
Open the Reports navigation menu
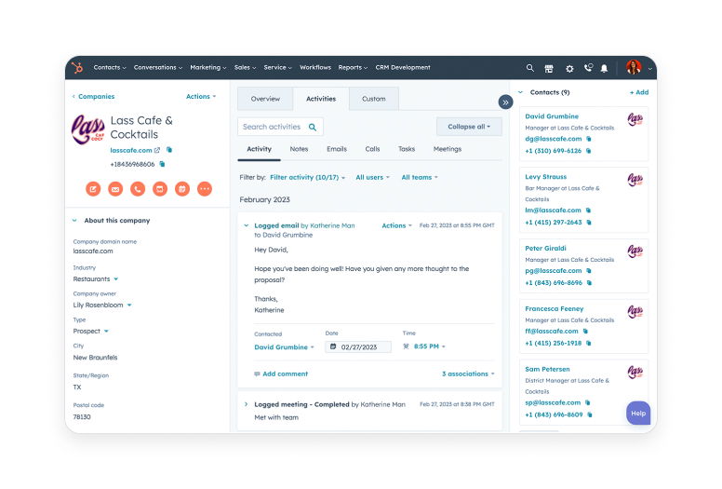tap(353, 67)
